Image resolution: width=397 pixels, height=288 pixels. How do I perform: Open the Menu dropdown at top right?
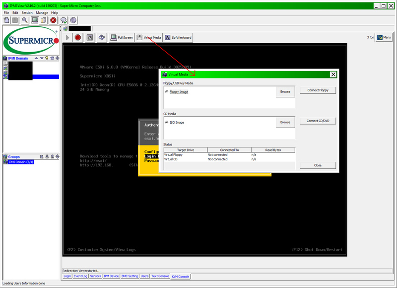click(383, 37)
